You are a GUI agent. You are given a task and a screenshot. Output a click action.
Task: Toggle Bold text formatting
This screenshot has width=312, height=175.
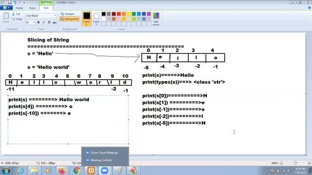[x=39, y=22]
